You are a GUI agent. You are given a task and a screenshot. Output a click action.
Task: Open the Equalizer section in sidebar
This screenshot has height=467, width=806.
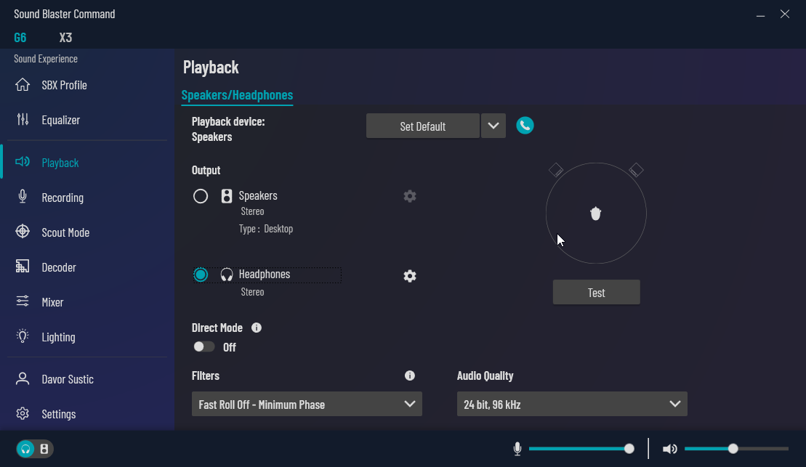61,120
